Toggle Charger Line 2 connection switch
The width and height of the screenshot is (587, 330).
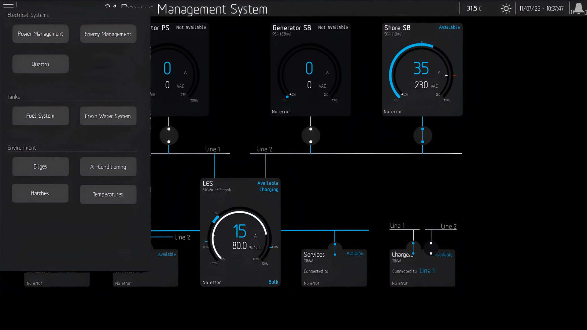coord(431,248)
